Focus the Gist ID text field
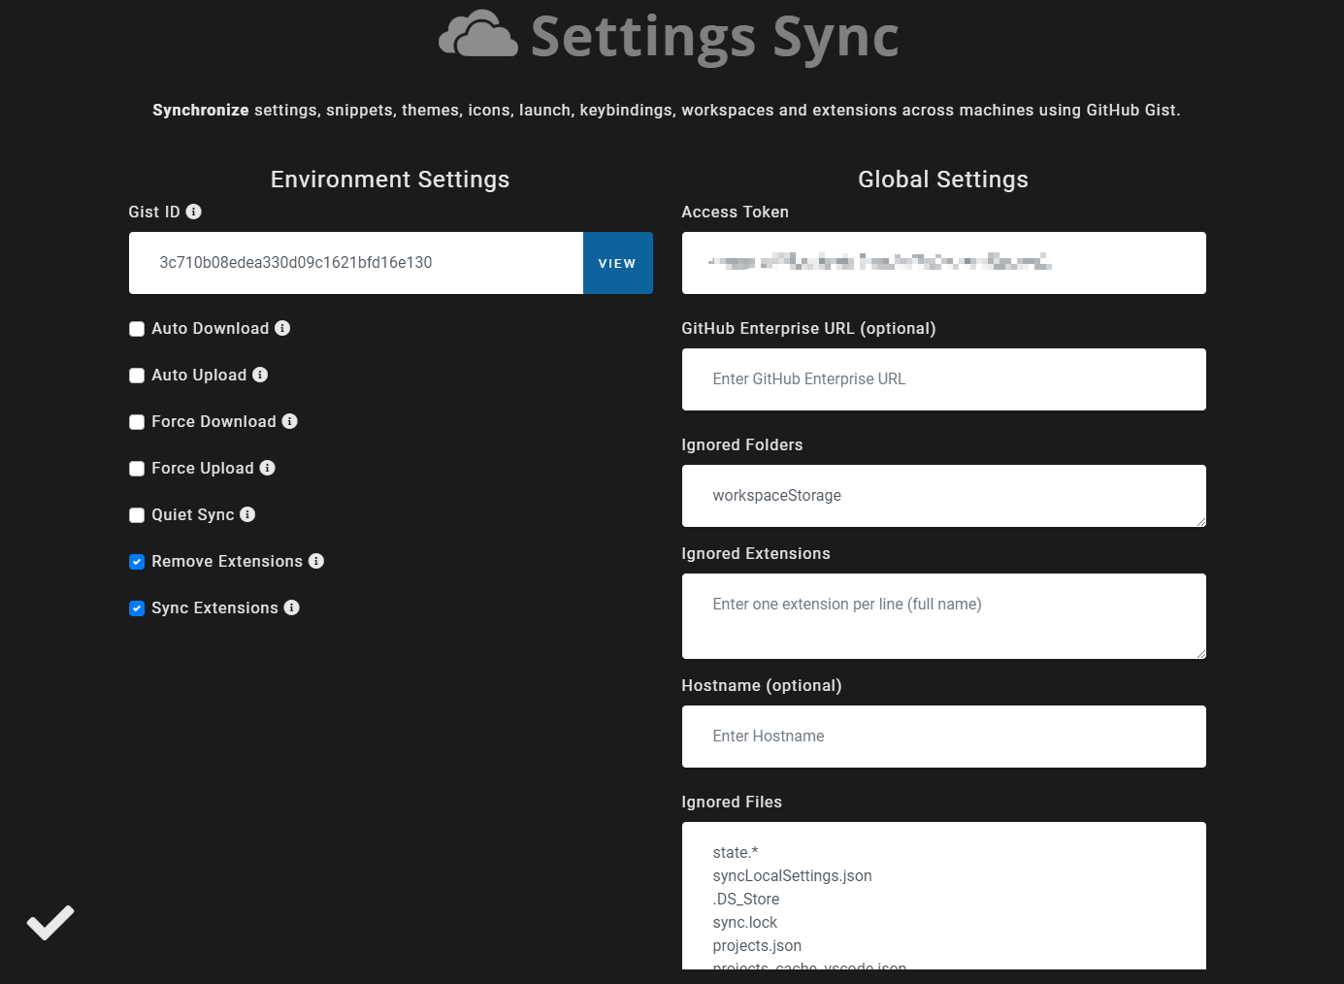1344x984 pixels. click(x=355, y=263)
